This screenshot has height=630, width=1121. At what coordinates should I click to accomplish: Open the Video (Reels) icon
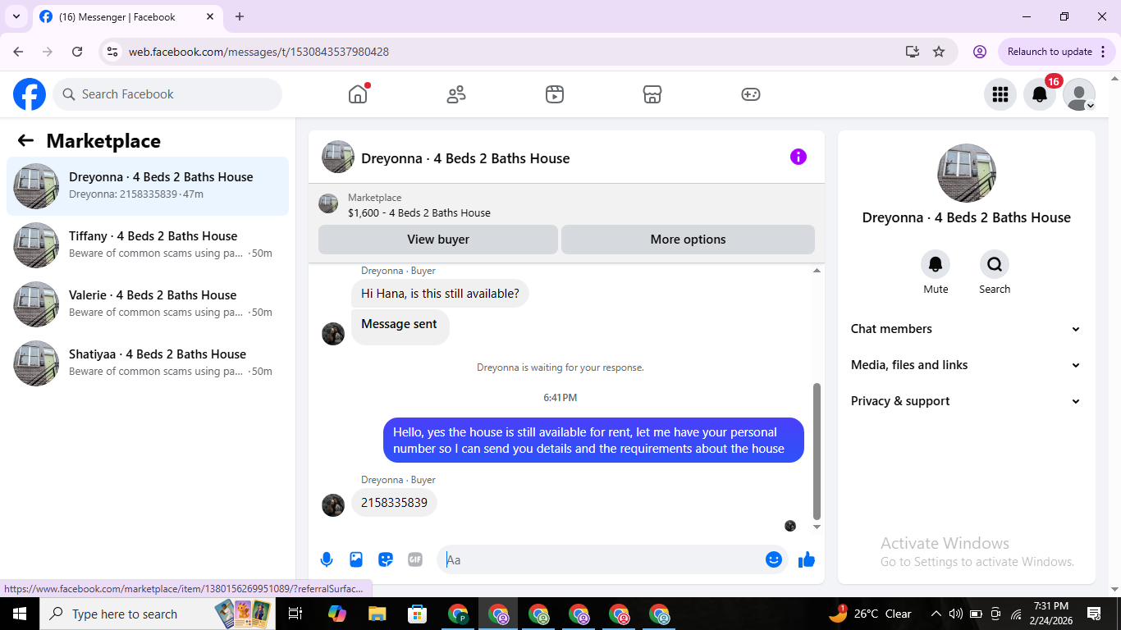tap(555, 94)
